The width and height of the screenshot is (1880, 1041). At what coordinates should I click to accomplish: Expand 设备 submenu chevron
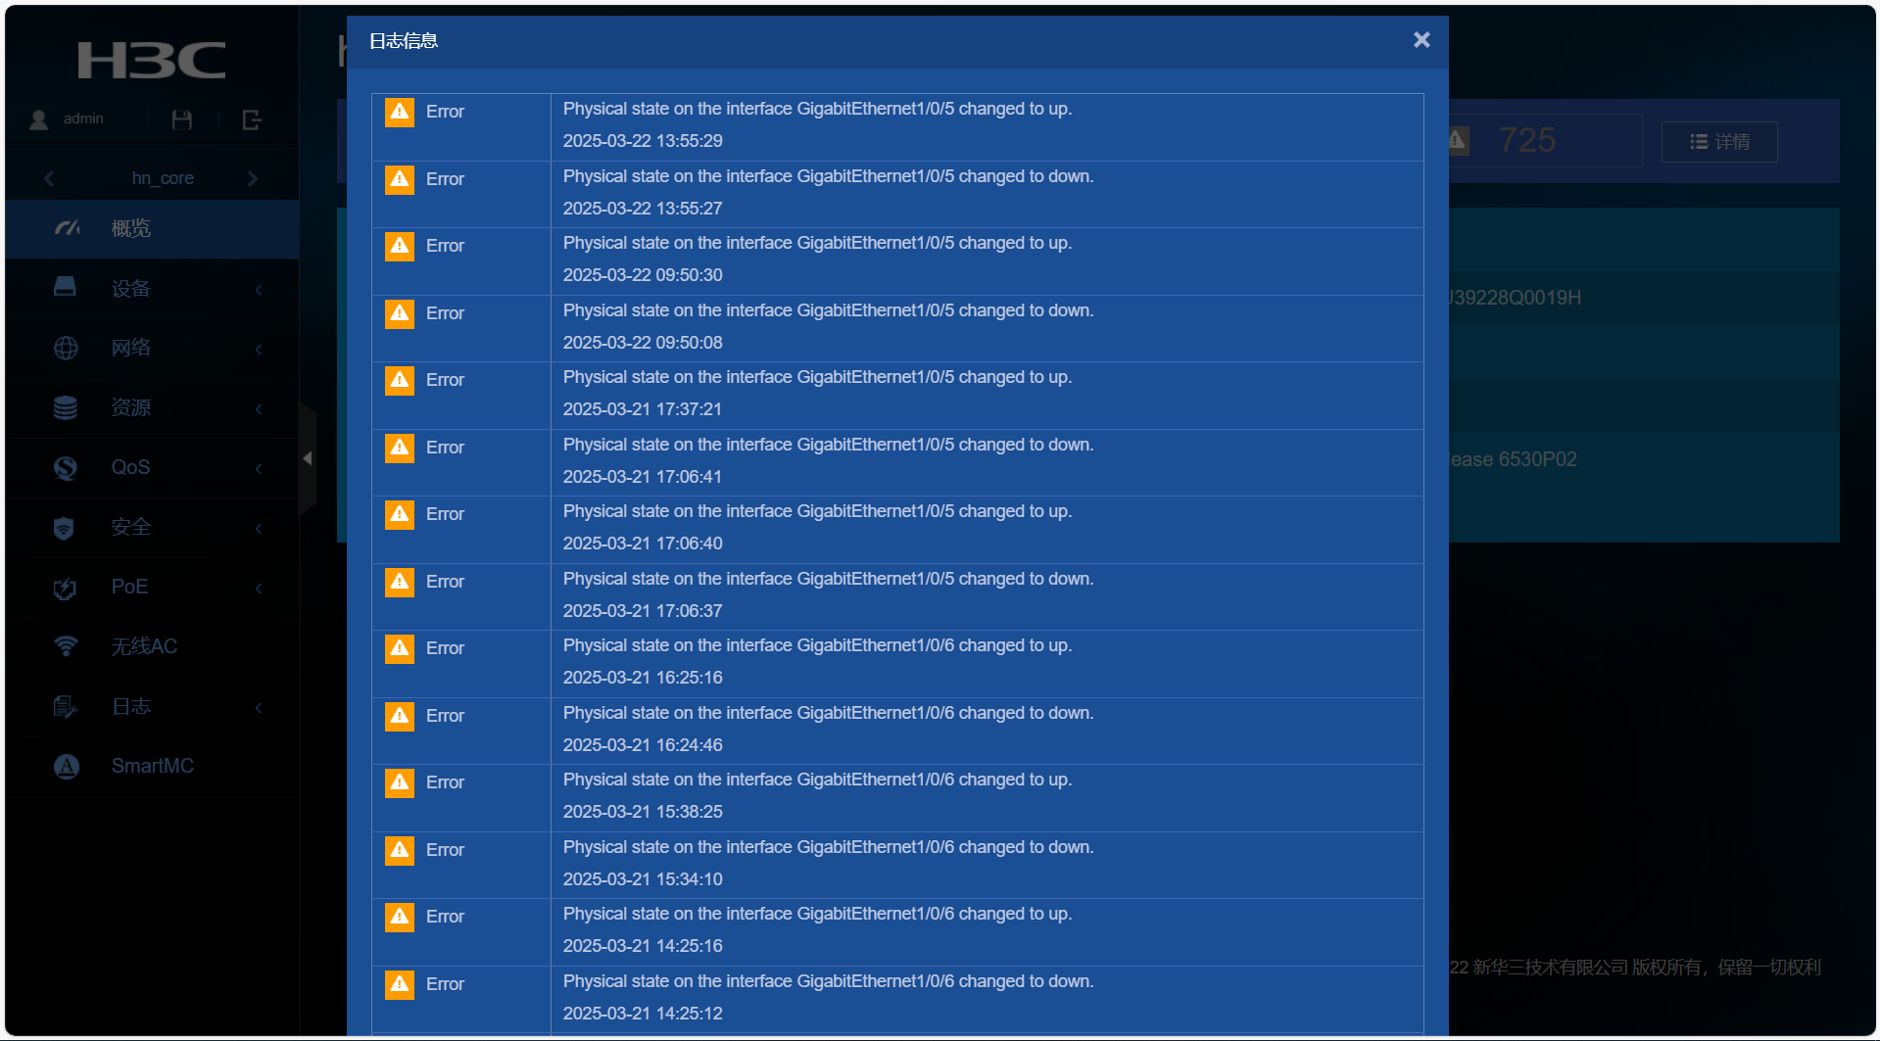point(259,290)
